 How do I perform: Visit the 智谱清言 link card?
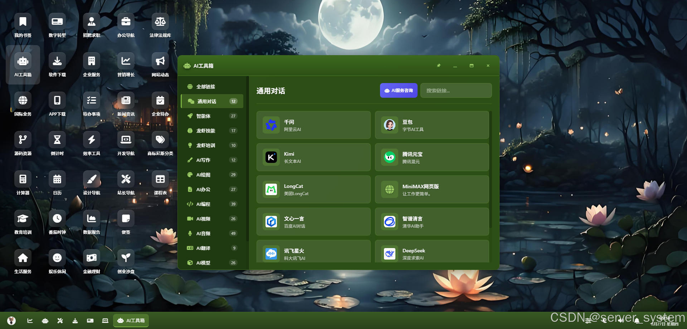pyautogui.click(x=432, y=222)
